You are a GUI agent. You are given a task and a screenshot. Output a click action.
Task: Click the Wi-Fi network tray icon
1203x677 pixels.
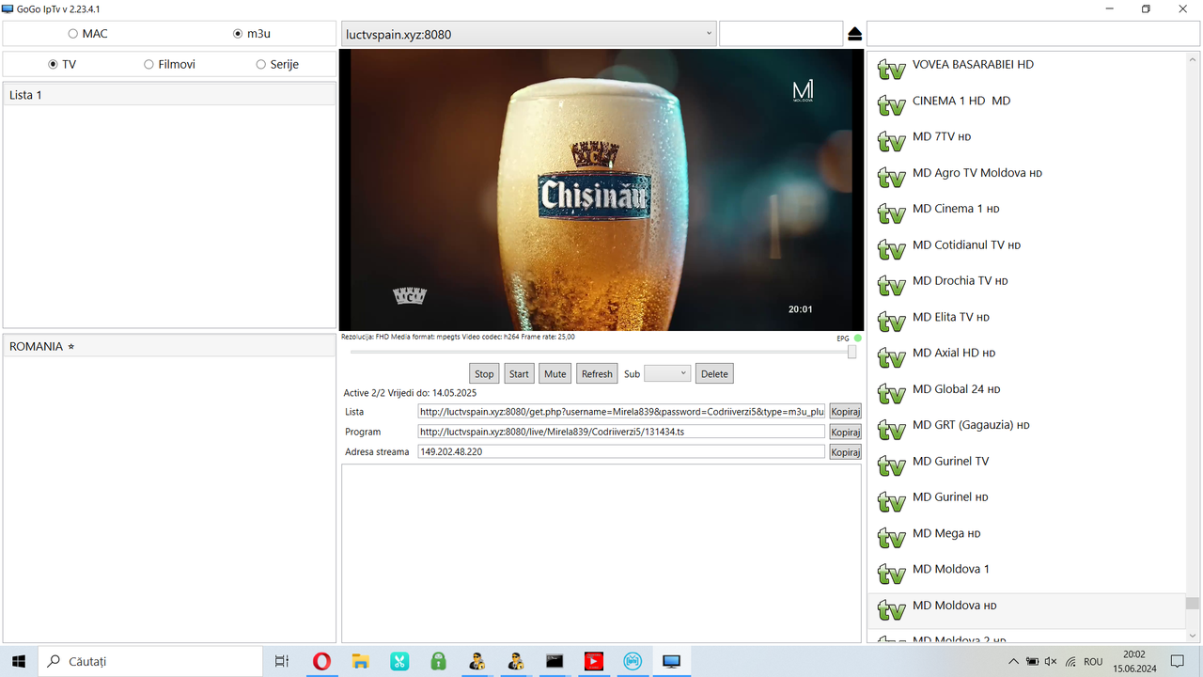(x=1070, y=662)
